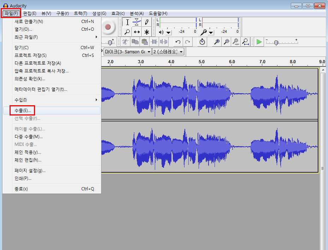Choose 수출(E)... from the File menu

click(x=23, y=111)
